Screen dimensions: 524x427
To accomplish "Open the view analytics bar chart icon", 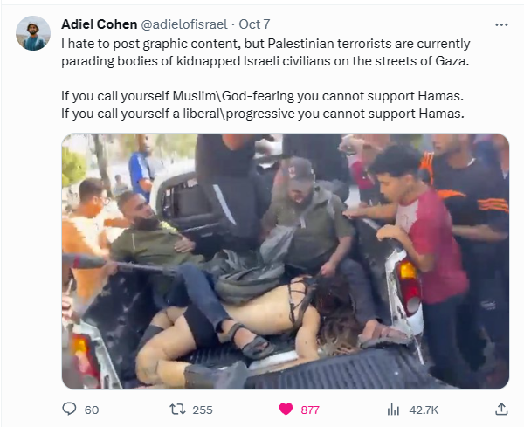I will [393, 410].
